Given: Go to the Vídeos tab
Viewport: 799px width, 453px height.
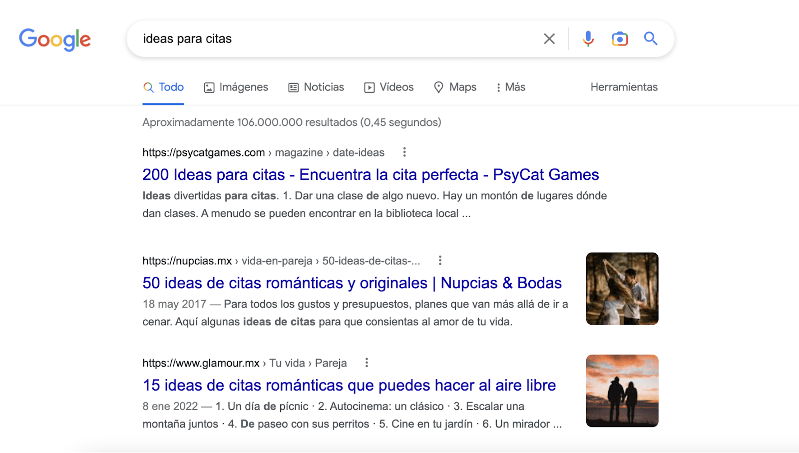Looking at the screenshot, I should click(389, 87).
